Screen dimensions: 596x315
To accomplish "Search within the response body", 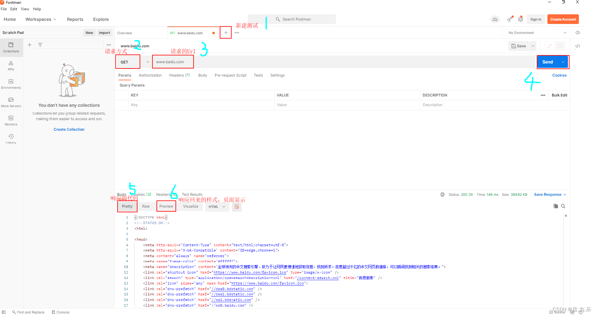I will (563, 206).
